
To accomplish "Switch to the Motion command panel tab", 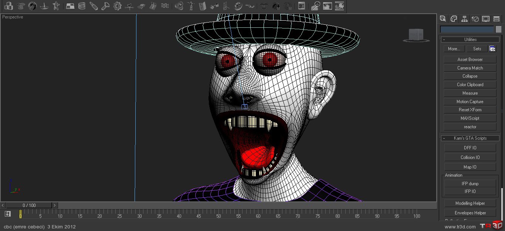I will pos(475,19).
